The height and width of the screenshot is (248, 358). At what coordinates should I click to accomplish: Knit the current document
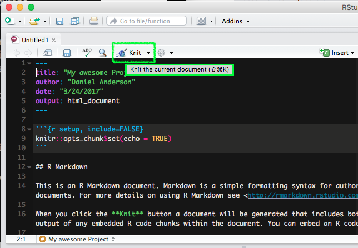[x=128, y=53]
